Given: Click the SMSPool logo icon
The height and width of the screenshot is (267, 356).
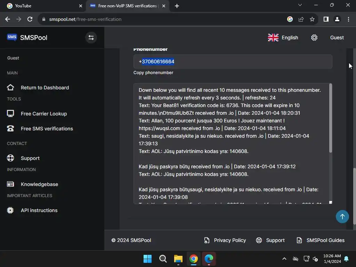Looking at the screenshot, I should coord(12,37).
